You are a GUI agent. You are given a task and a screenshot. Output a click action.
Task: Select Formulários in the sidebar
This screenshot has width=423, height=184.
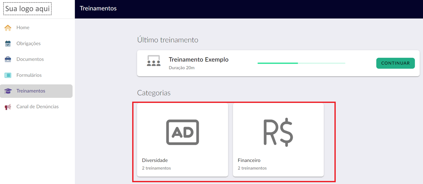[x=36, y=75]
